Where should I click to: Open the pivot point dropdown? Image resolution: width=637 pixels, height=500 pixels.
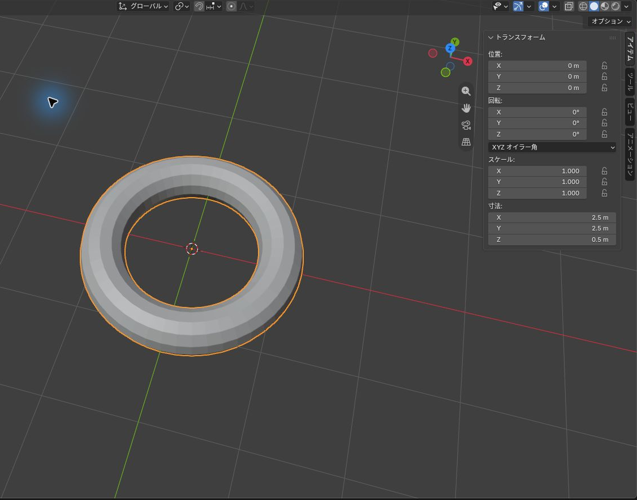tap(182, 6)
